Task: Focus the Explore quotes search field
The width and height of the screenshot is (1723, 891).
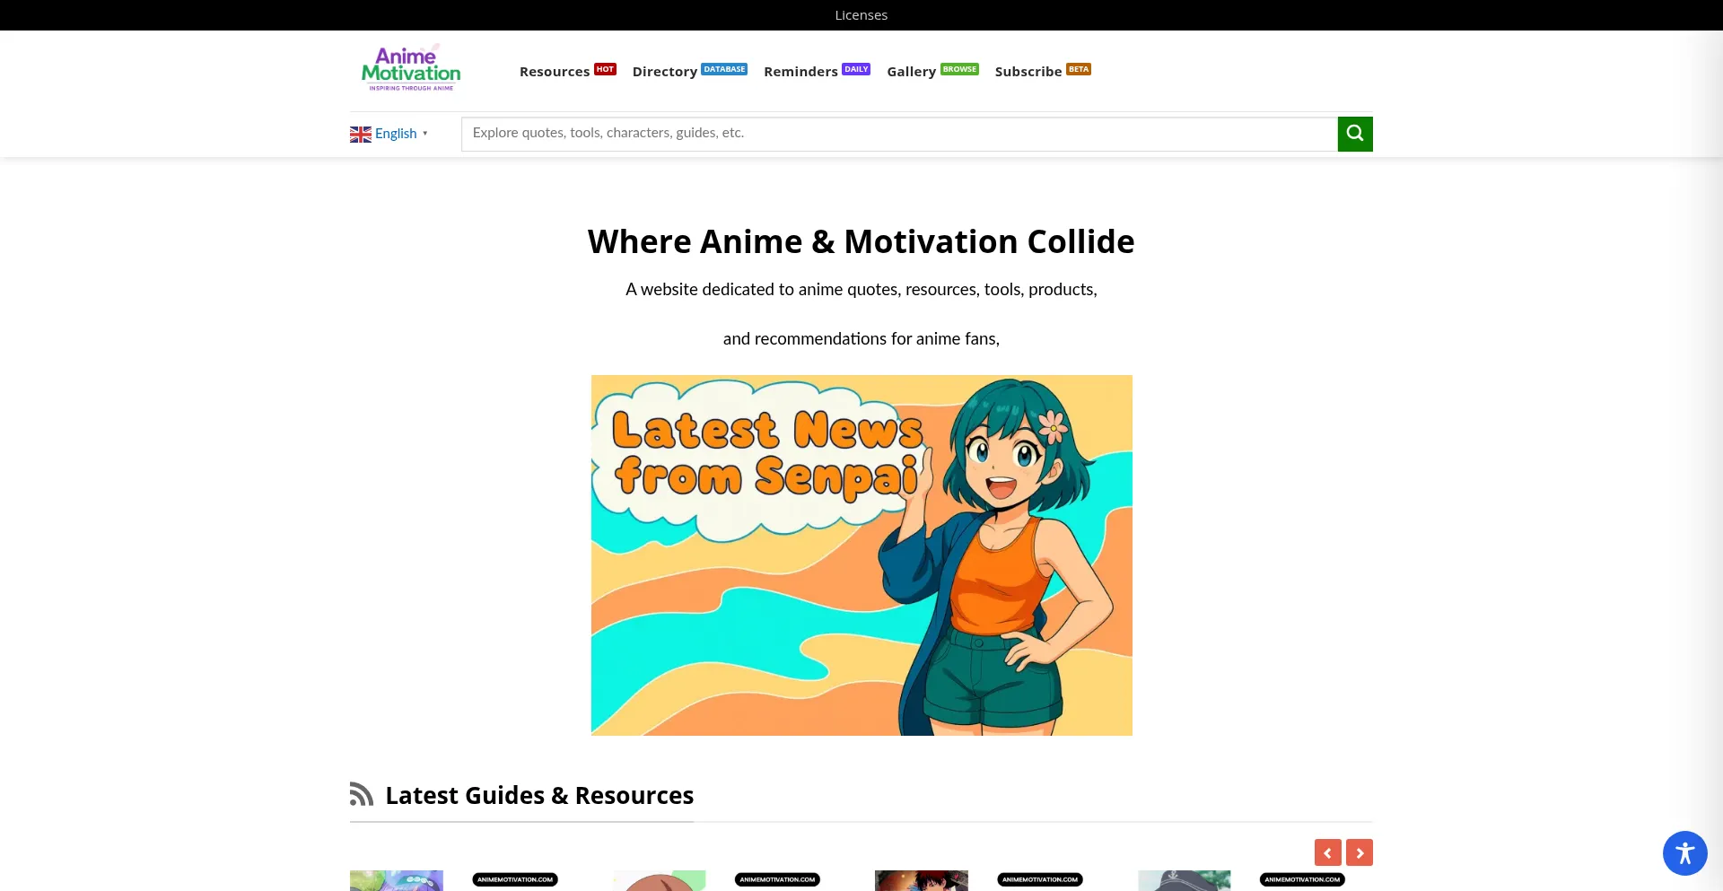Action: (x=898, y=134)
